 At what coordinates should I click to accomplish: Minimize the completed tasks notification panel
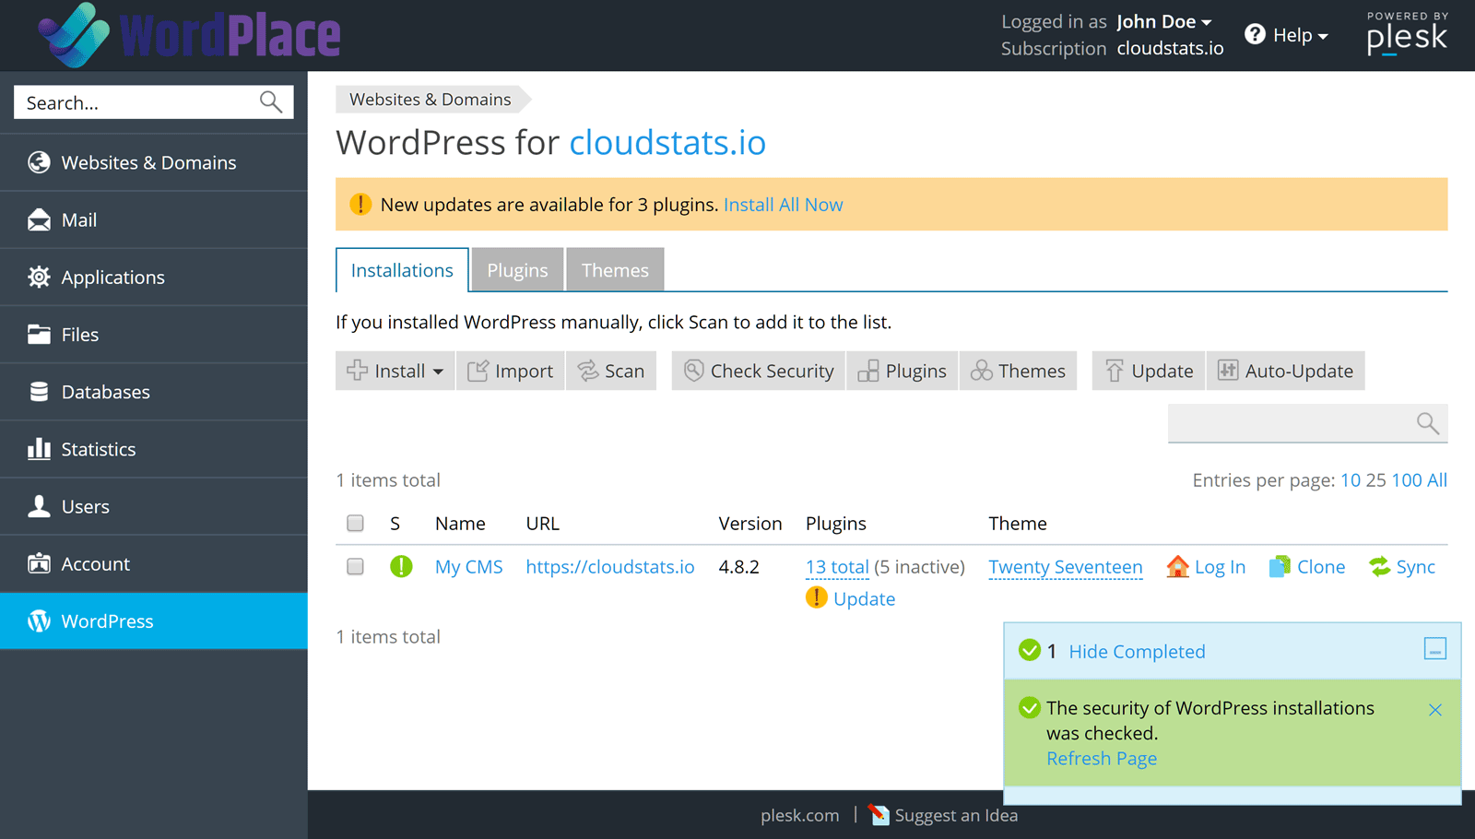click(1434, 649)
